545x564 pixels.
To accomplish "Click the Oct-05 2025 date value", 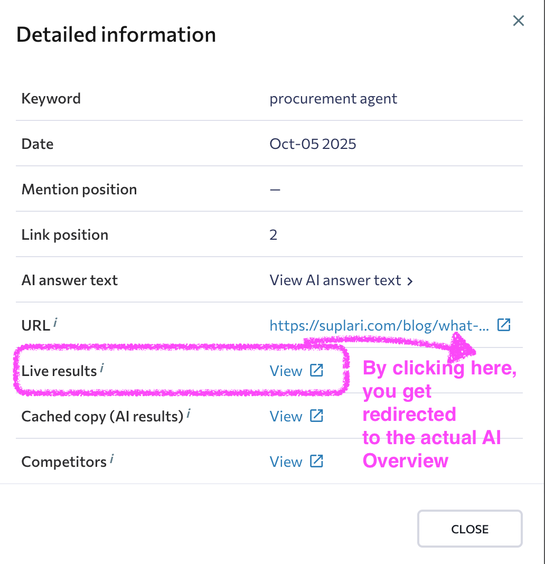I will point(313,144).
